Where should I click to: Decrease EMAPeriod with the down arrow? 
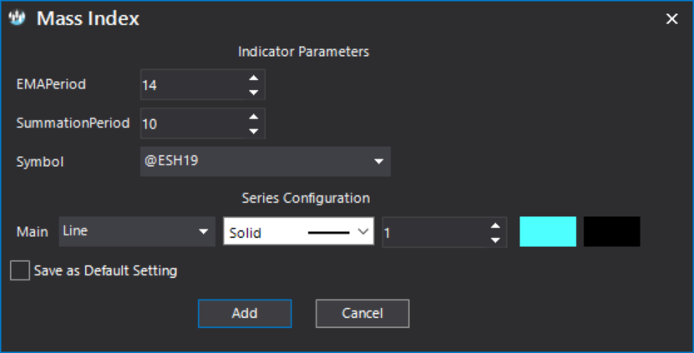(254, 92)
